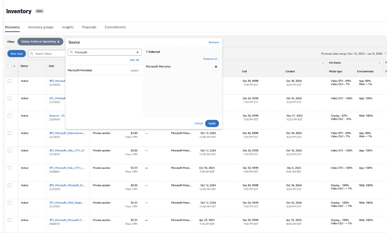The image size is (387, 233).
Task: Select checkbox for deal 2223833
Action: (10, 133)
